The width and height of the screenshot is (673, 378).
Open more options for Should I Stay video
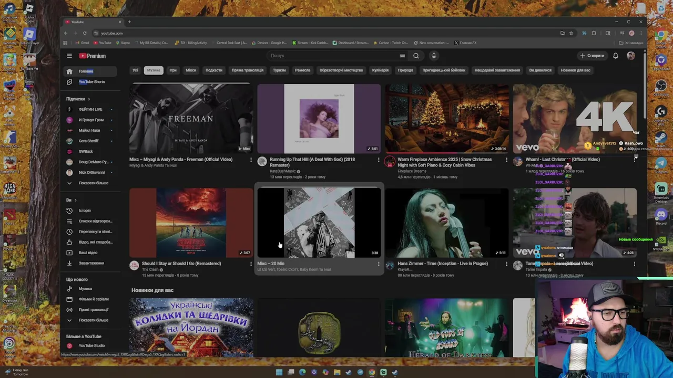[251, 264]
